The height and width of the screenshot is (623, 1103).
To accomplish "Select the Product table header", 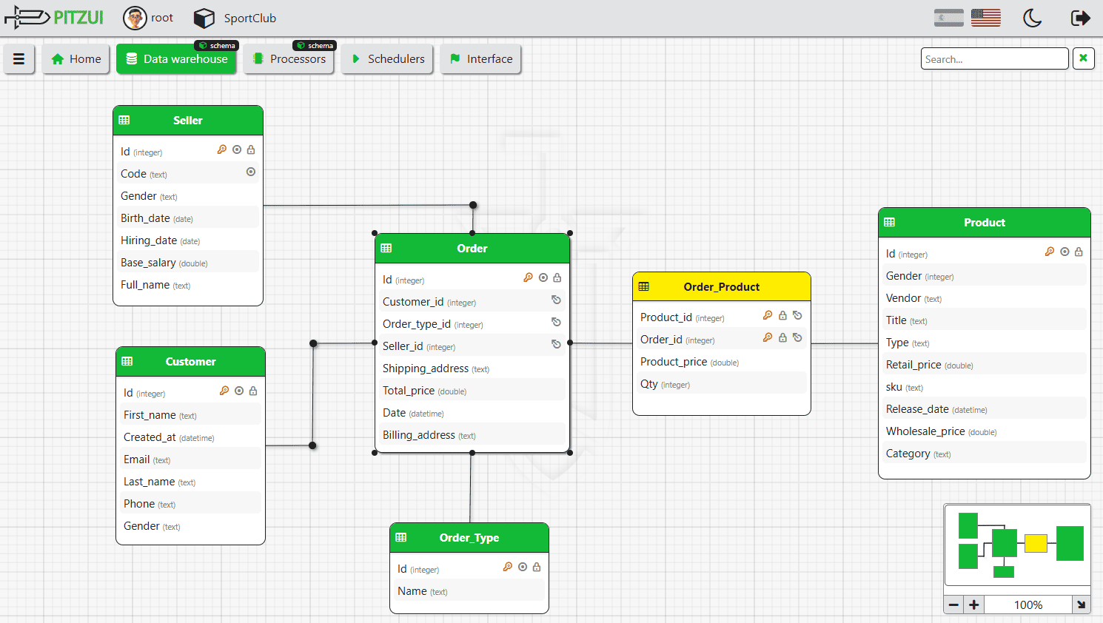I will (x=985, y=223).
